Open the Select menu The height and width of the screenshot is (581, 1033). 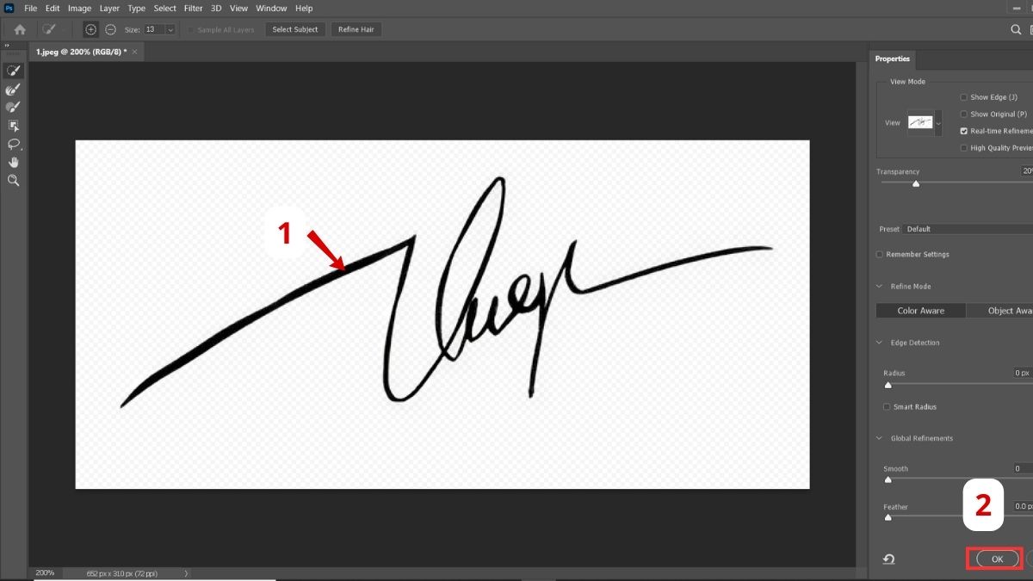point(164,8)
